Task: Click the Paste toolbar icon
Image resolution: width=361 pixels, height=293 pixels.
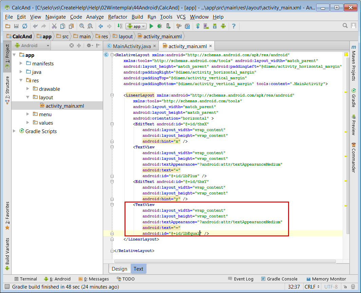Action: (x=71, y=26)
